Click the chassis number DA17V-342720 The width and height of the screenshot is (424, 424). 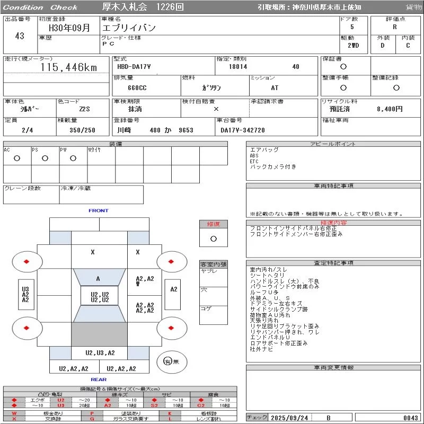point(243,130)
